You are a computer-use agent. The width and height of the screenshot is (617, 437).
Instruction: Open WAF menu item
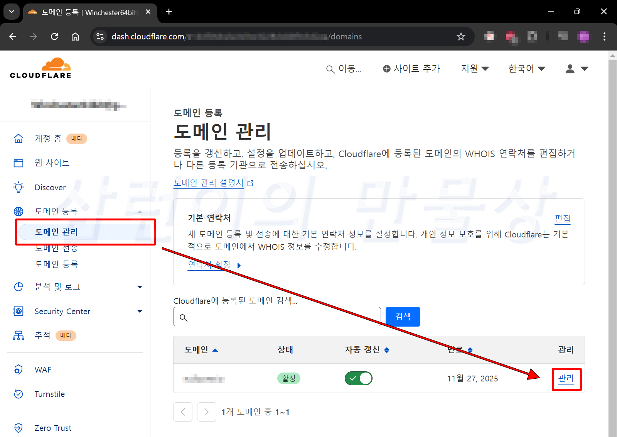[x=43, y=369]
